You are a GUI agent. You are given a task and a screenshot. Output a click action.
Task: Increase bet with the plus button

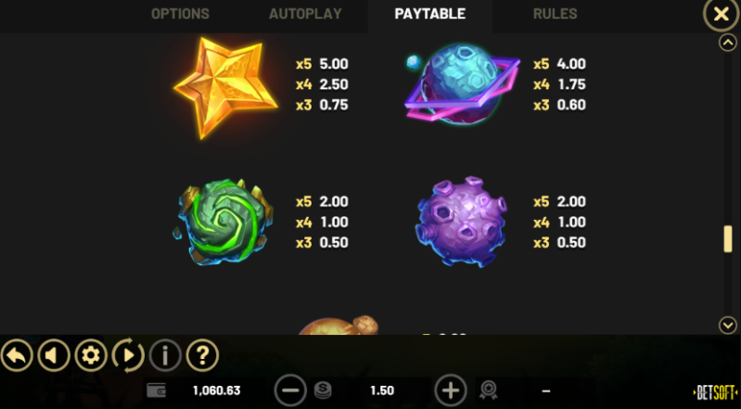451,390
